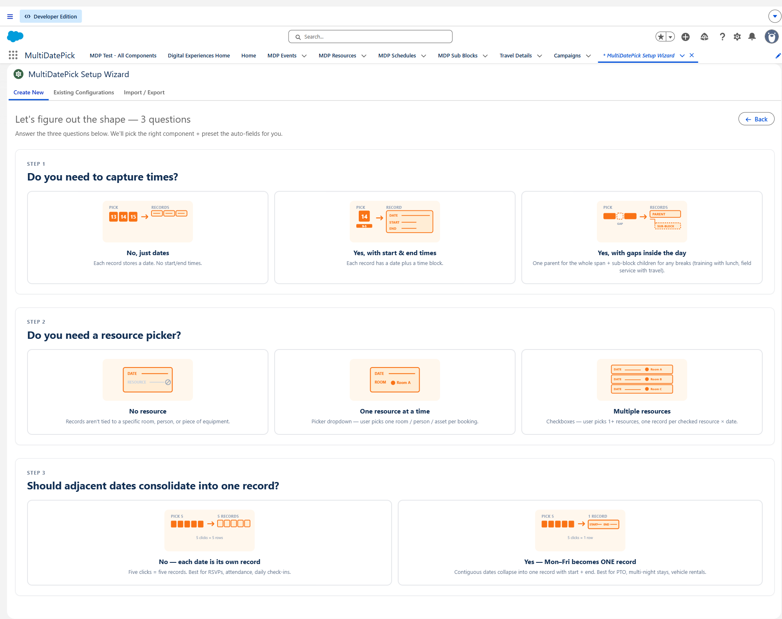Viewport: 782px width, 619px height.
Task: Open the MDP Resources nav tab
Action: coord(337,56)
